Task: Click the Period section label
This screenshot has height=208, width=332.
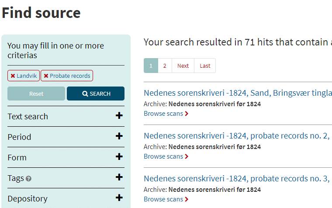Action: (19, 137)
